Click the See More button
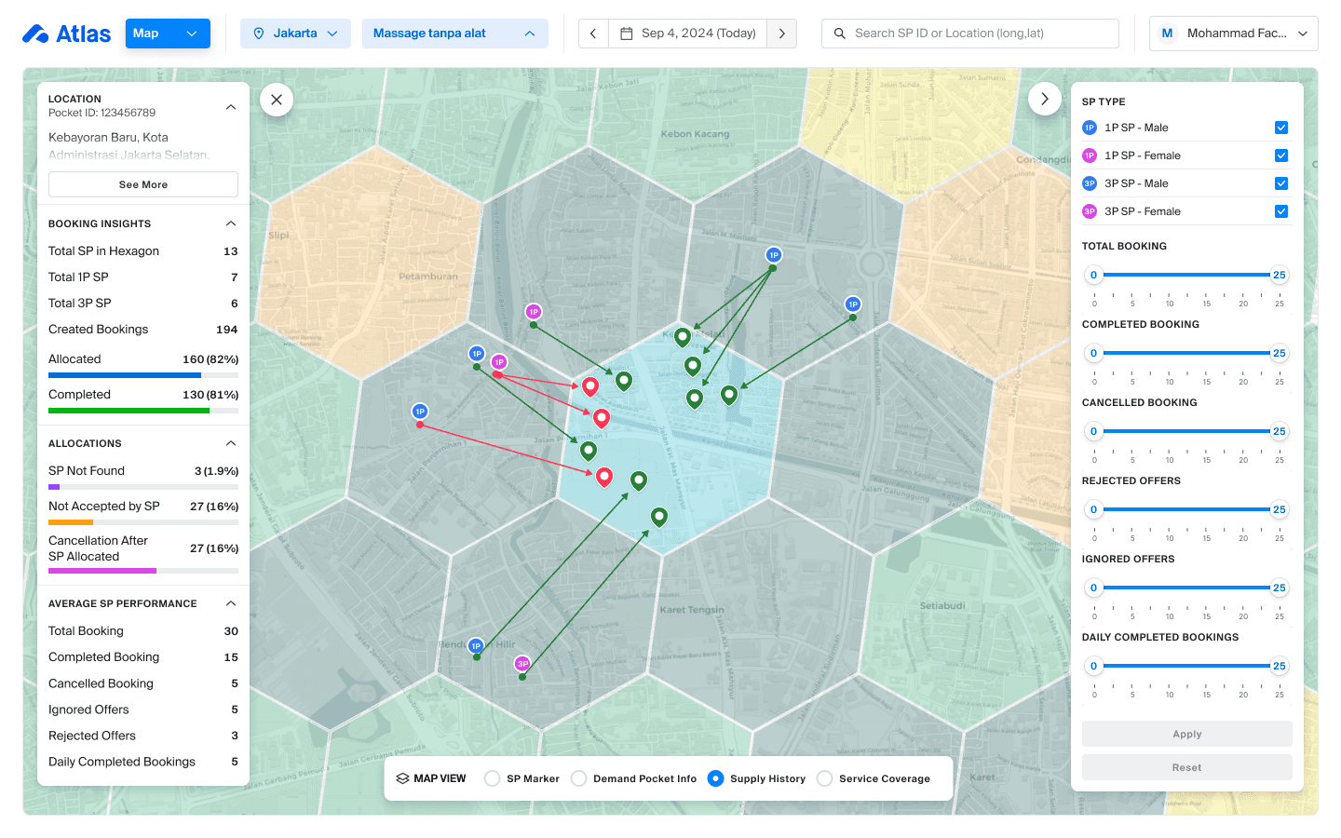Viewport: 1341px width, 838px height. [x=143, y=184]
